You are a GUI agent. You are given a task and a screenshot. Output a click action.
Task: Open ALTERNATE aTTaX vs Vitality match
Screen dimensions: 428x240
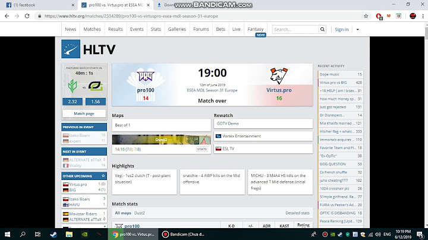(x=84, y=163)
